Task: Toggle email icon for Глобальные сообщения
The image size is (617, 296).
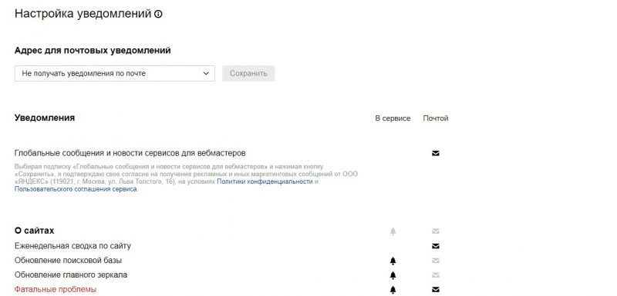Action: point(435,153)
